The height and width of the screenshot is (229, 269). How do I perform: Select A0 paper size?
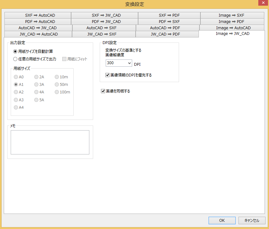click(19, 77)
